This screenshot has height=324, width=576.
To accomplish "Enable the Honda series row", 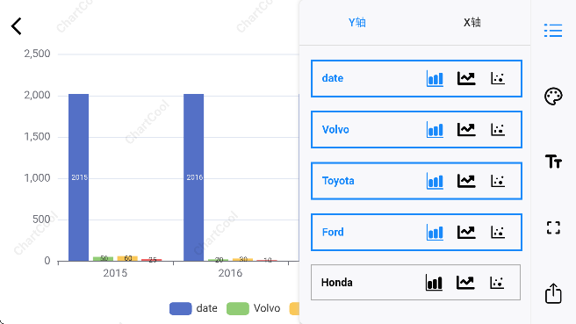I will pyautogui.click(x=415, y=283).
